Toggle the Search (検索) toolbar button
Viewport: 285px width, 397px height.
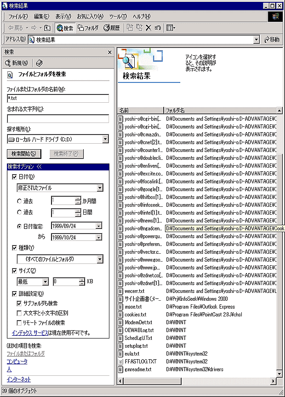[x=65, y=28]
